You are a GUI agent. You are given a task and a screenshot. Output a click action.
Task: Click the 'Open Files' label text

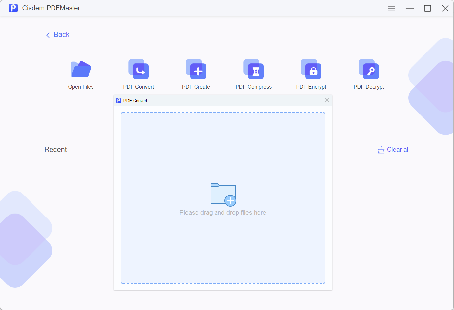click(81, 87)
